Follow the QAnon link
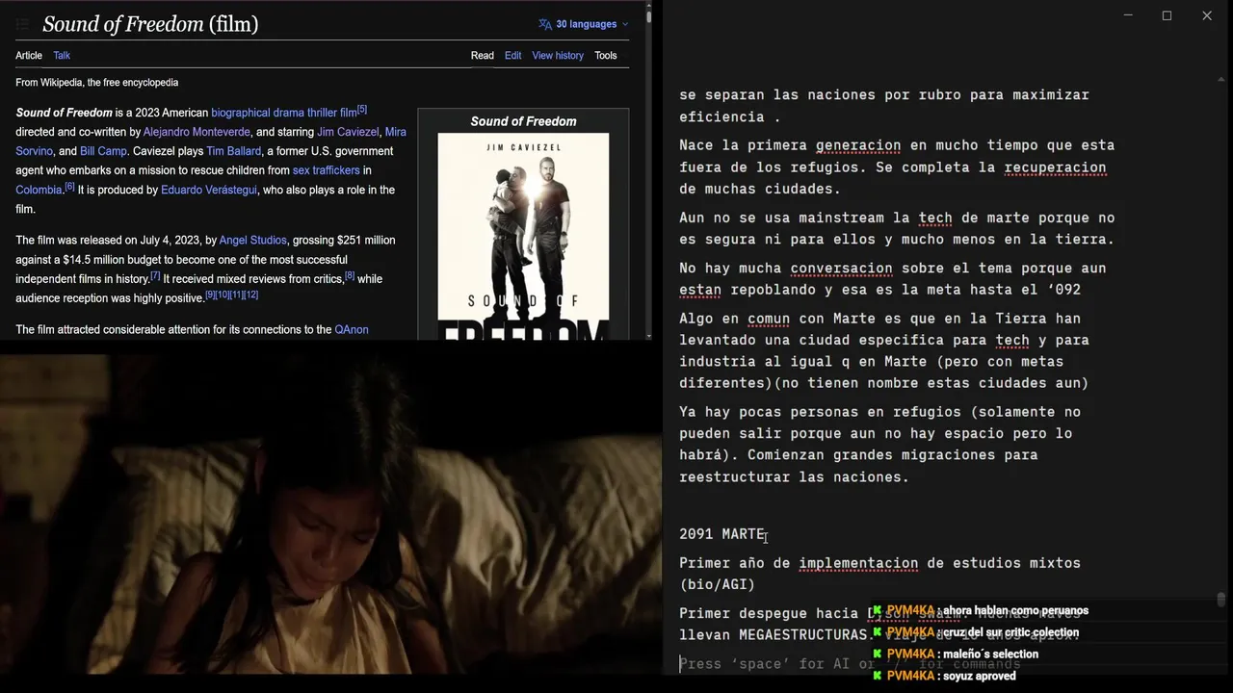The image size is (1233, 693). [x=352, y=329]
